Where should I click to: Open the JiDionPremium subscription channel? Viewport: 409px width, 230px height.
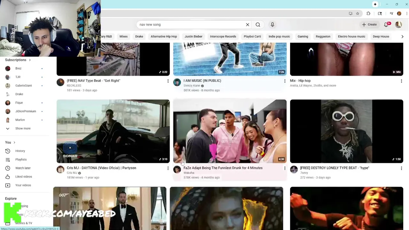[x=24, y=111]
